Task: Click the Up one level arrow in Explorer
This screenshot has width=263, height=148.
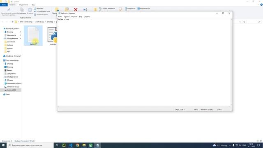Action: (x=13, y=22)
